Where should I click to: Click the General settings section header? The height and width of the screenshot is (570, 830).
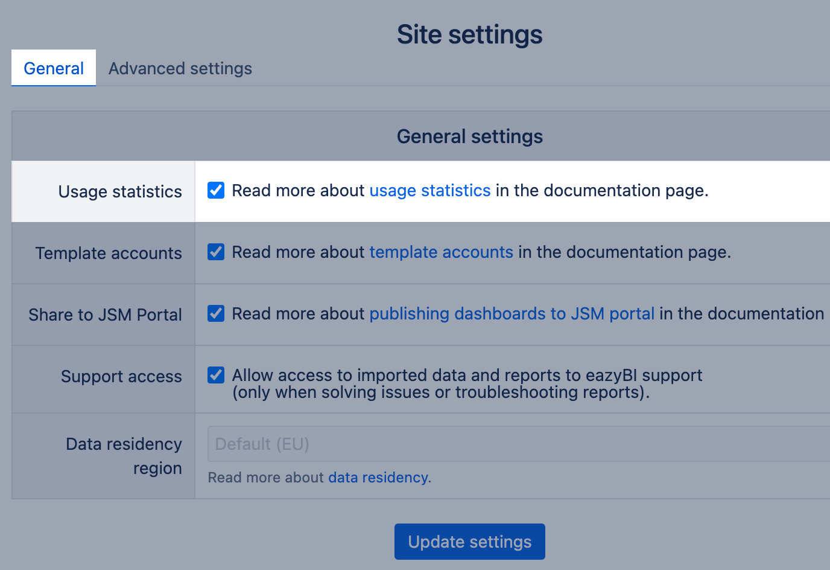click(x=469, y=136)
